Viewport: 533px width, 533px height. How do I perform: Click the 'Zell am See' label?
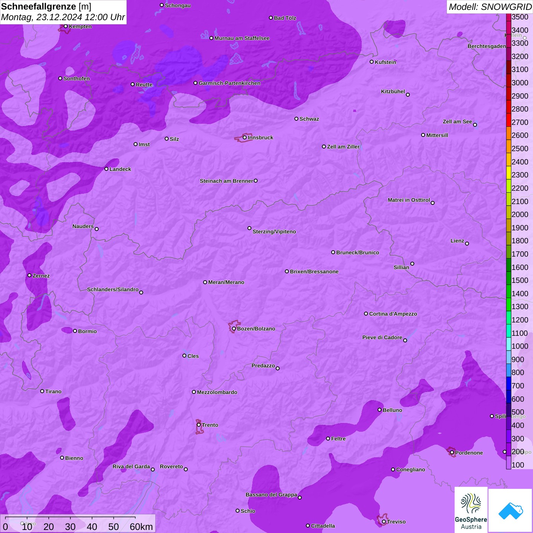click(x=457, y=121)
